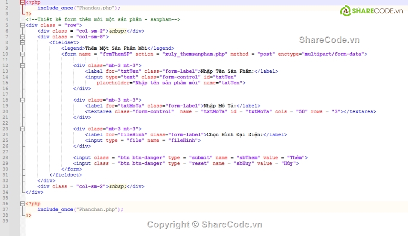Image resolution: width=408 pixels, height=236 pixels.
Task: Click the HTML comment on line 4
Action: tap(102, 19)
